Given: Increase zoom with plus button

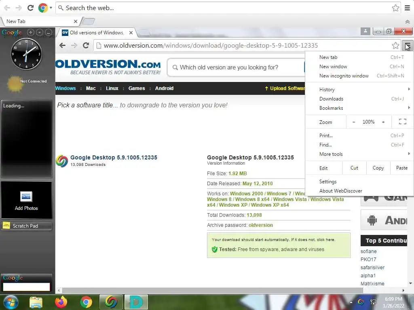Looking at the screenshot, I should tap(383, 122).
